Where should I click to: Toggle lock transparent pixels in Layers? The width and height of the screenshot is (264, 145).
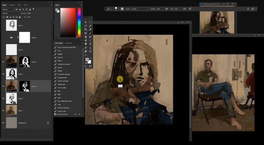click(7, 17)
